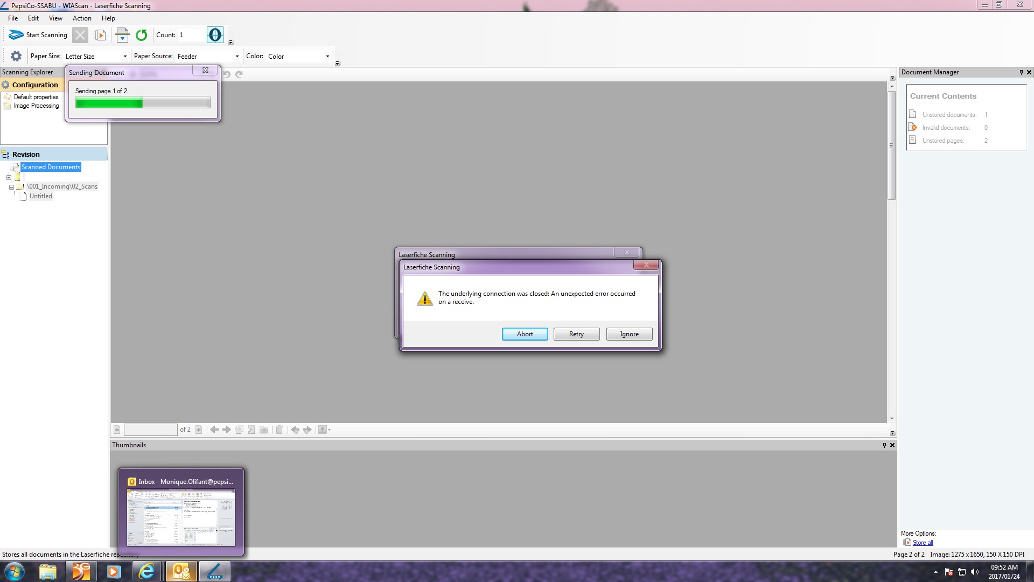This screenshot has width=1034, height=582.
Task: Click the Sending page progress bar
Action: (x=143, y=103)
